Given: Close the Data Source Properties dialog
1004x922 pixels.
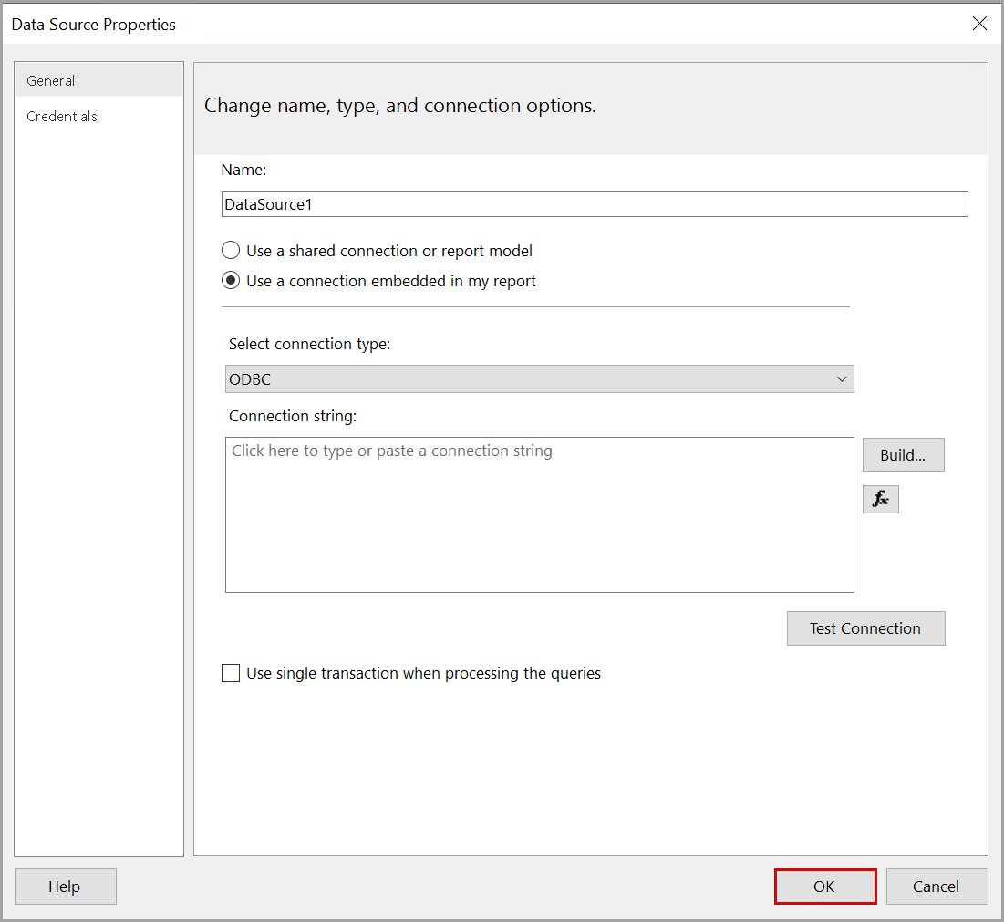Looking at the screenshot, I should 979,24.
